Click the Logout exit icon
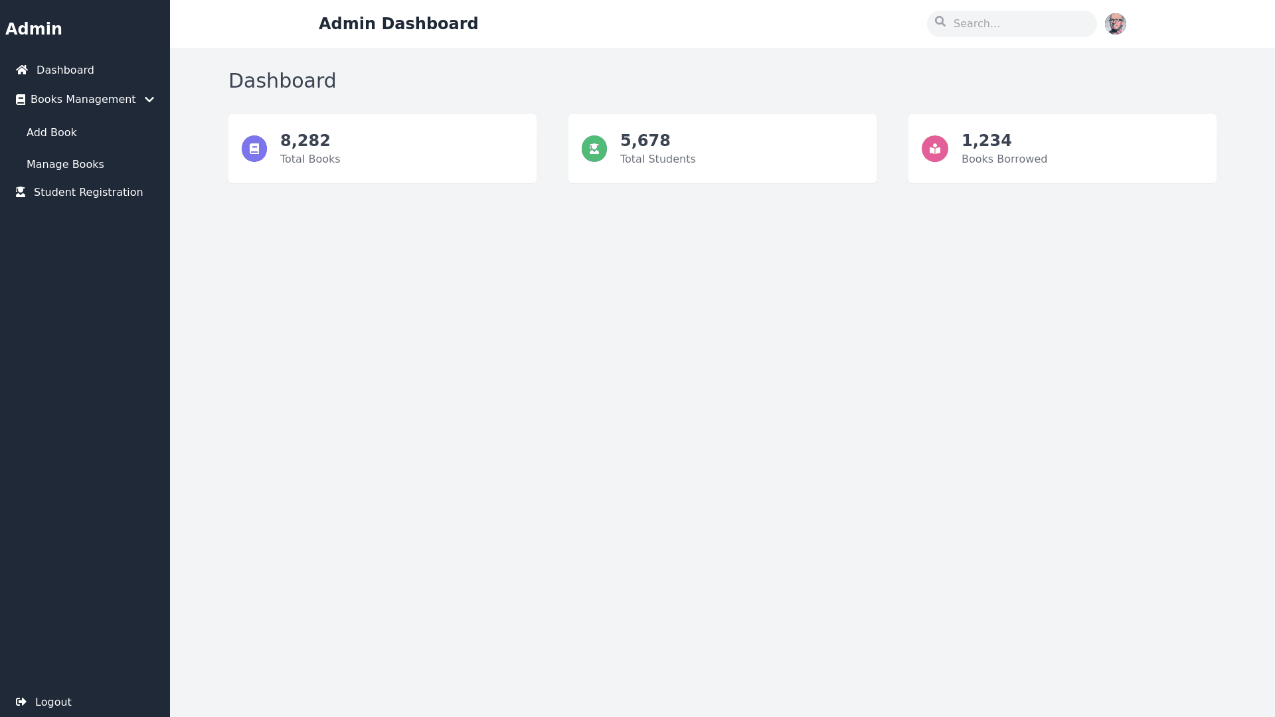Viewport: 1275px width, 717px height. coord(21,702)
